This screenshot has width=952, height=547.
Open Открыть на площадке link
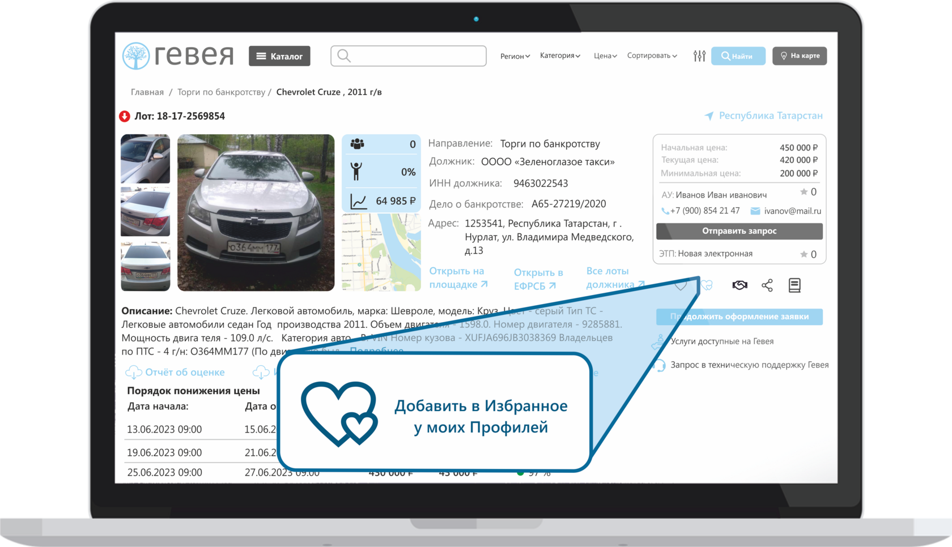coord(458,277)
